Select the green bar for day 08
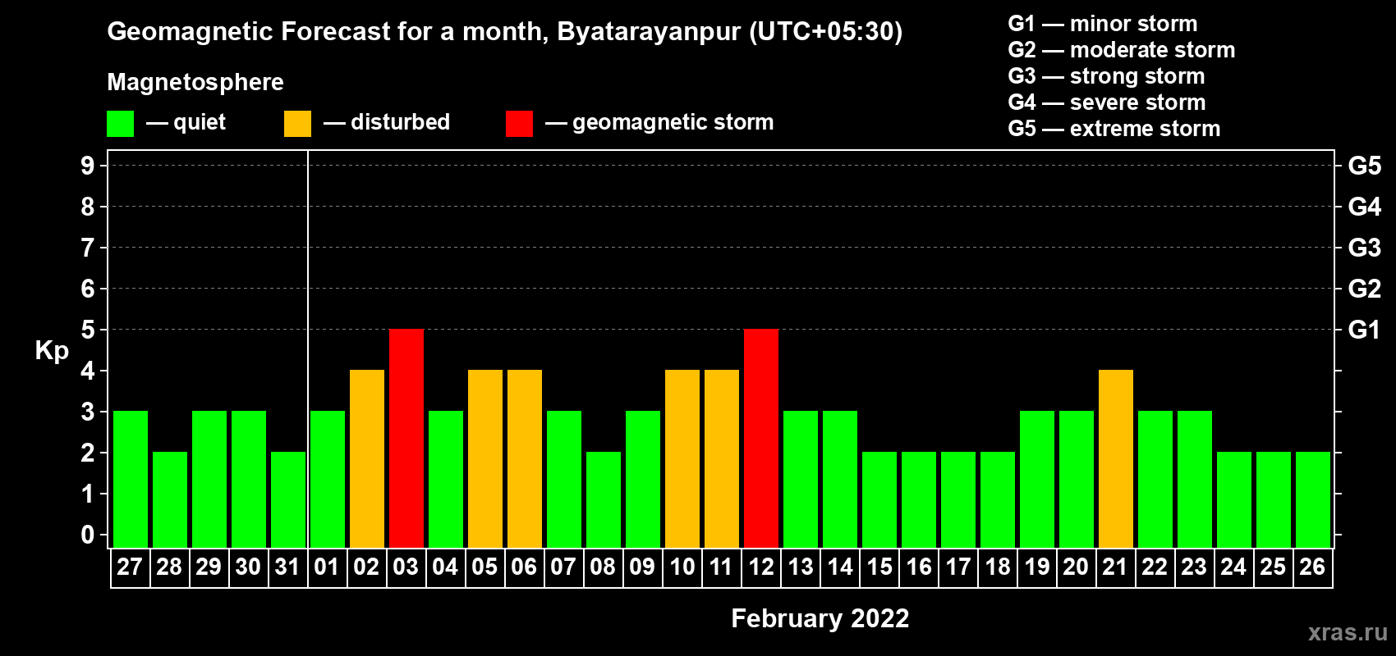 [x=604, y=499]
